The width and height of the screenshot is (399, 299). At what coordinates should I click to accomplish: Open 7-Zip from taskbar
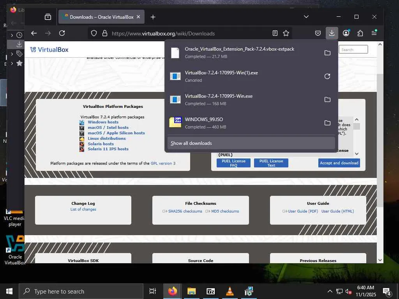[211, 291]
